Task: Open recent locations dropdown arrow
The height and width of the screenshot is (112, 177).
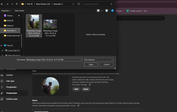Action: (12, 4)
